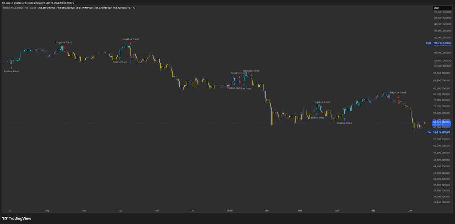455x224 pixels.
Task: Click the Positive Trend label in July
Action: [11, 71]
